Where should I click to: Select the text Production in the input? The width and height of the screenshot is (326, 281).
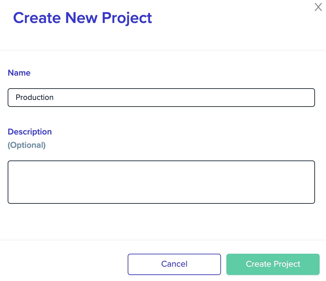(34, 97)
